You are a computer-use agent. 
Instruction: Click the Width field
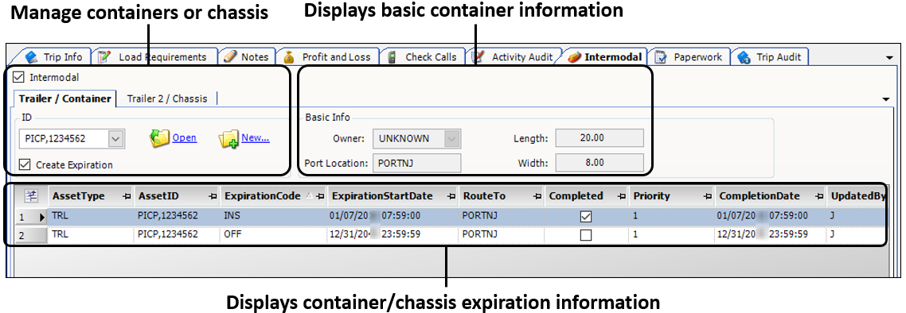(599, 163)
